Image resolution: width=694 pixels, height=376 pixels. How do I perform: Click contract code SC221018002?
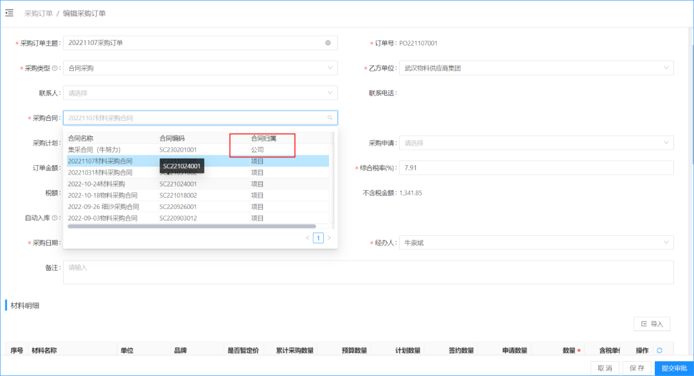click(178, 195)
